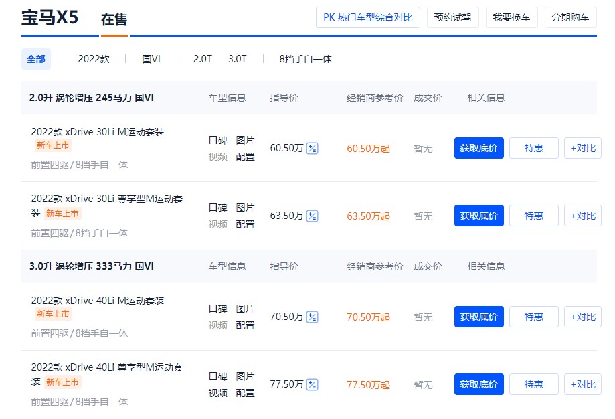Add 30Li 尊享型M运动套装 to 对比
The height and width of the screenshot is (419, 615).
coord(583,216)
